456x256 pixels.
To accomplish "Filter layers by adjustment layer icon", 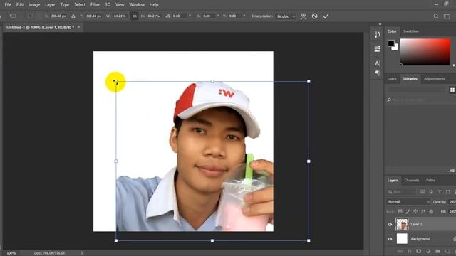I will click(430, 192).
